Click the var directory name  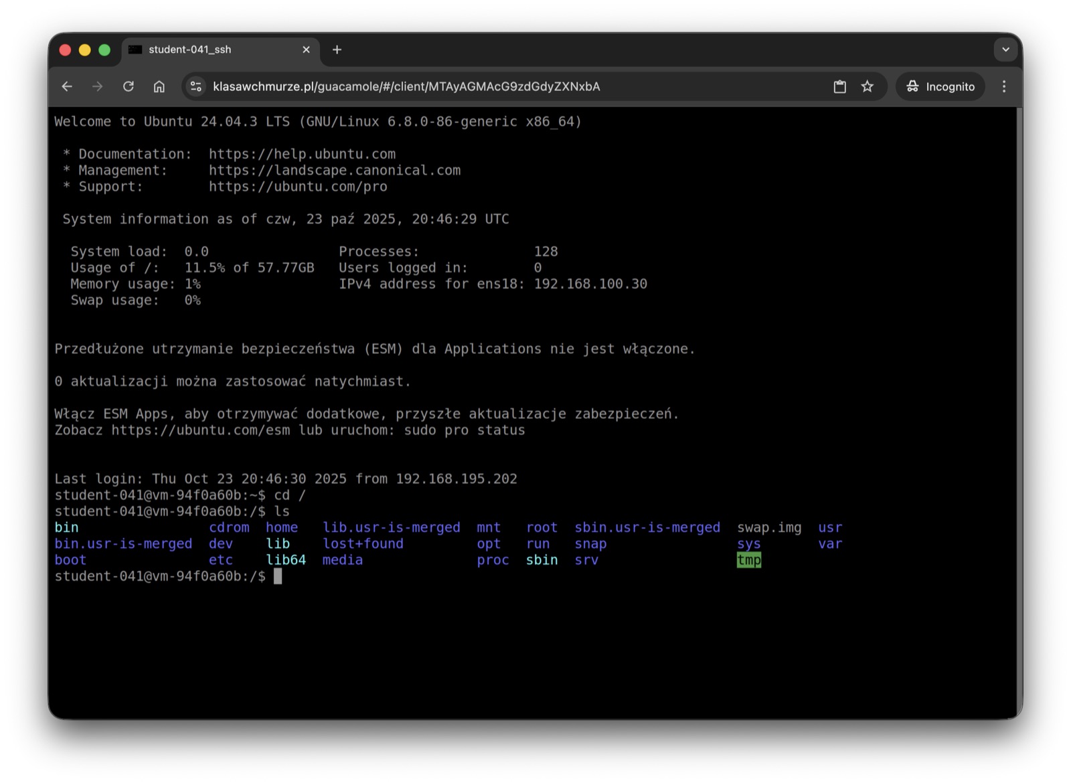[830, 544]
